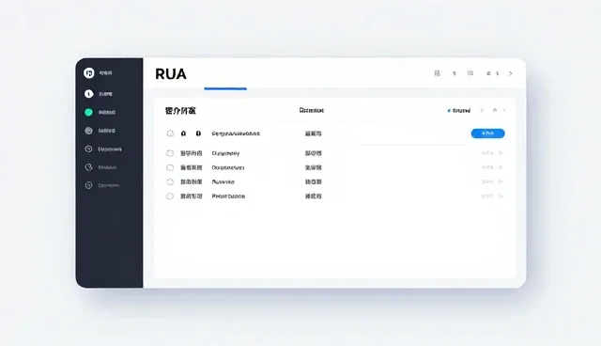Select the radio circle of the fourth list row
This screenshot has height=346, width=601.
click(170, 181)
